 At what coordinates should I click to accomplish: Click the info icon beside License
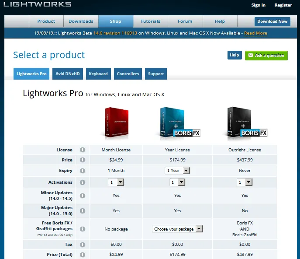(83, 150)
